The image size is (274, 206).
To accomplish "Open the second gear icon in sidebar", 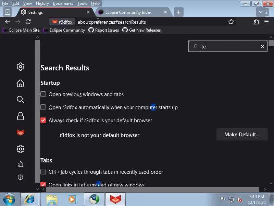I will [21, 149].
